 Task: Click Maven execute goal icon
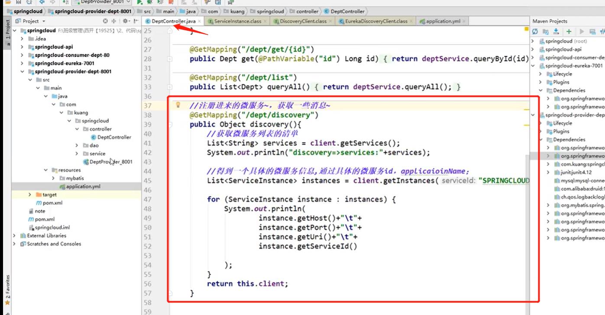tap(592, 32)
